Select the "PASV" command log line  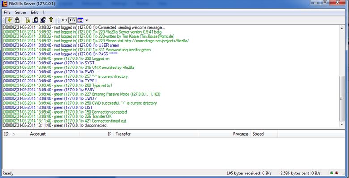[49, 89]
